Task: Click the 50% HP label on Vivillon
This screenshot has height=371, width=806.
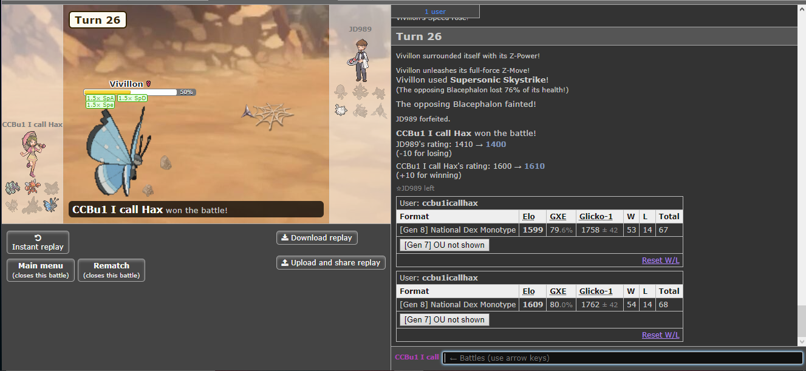Action: pyautogui.click(x=186, y=92)
